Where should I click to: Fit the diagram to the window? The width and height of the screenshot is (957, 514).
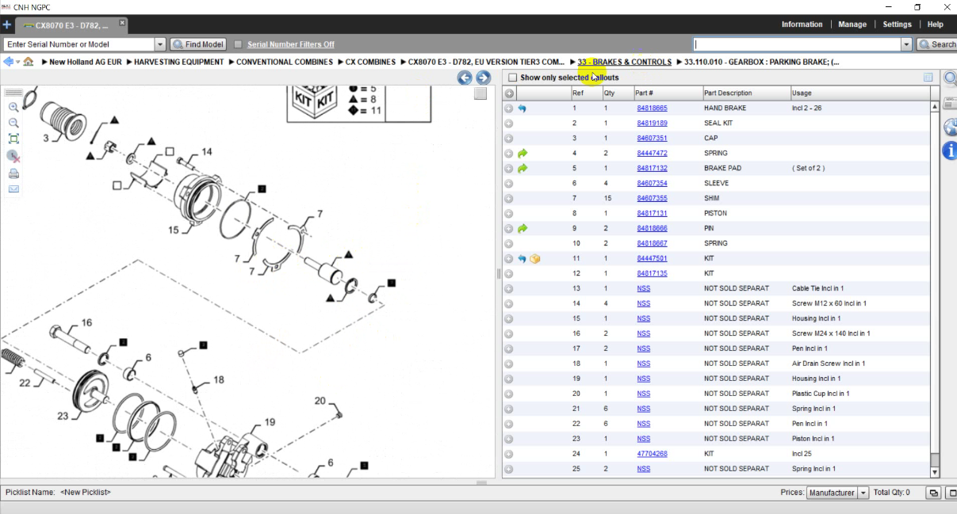point(13,139)
